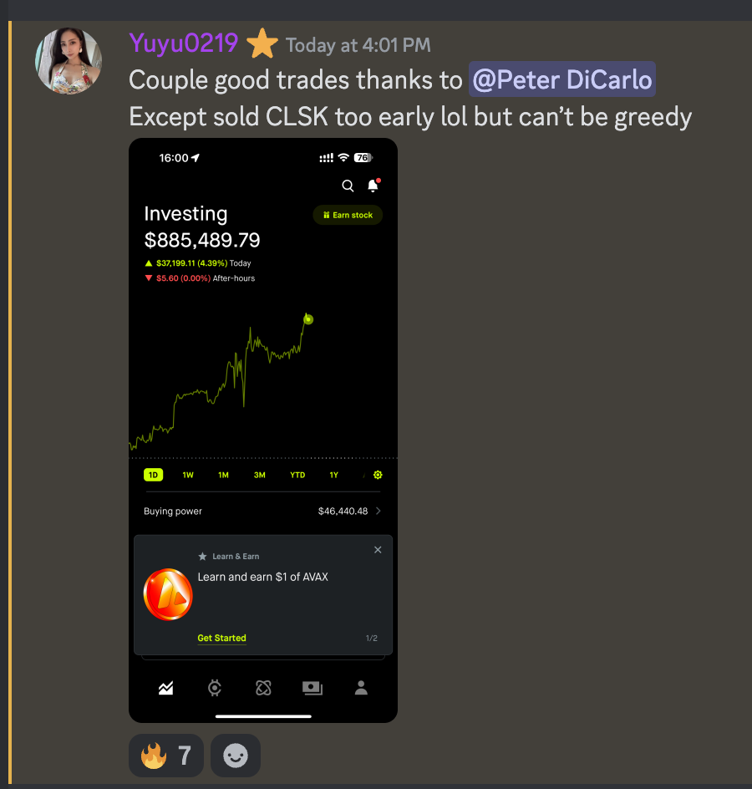This screenshot has width=752, height=789.
Task: Open the crypto tab icon in bottom bar
Action: tap(215, 688)
